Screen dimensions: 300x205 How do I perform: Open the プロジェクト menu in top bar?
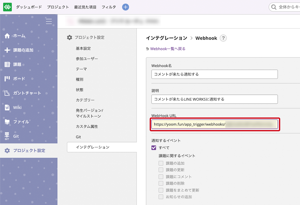58,7
